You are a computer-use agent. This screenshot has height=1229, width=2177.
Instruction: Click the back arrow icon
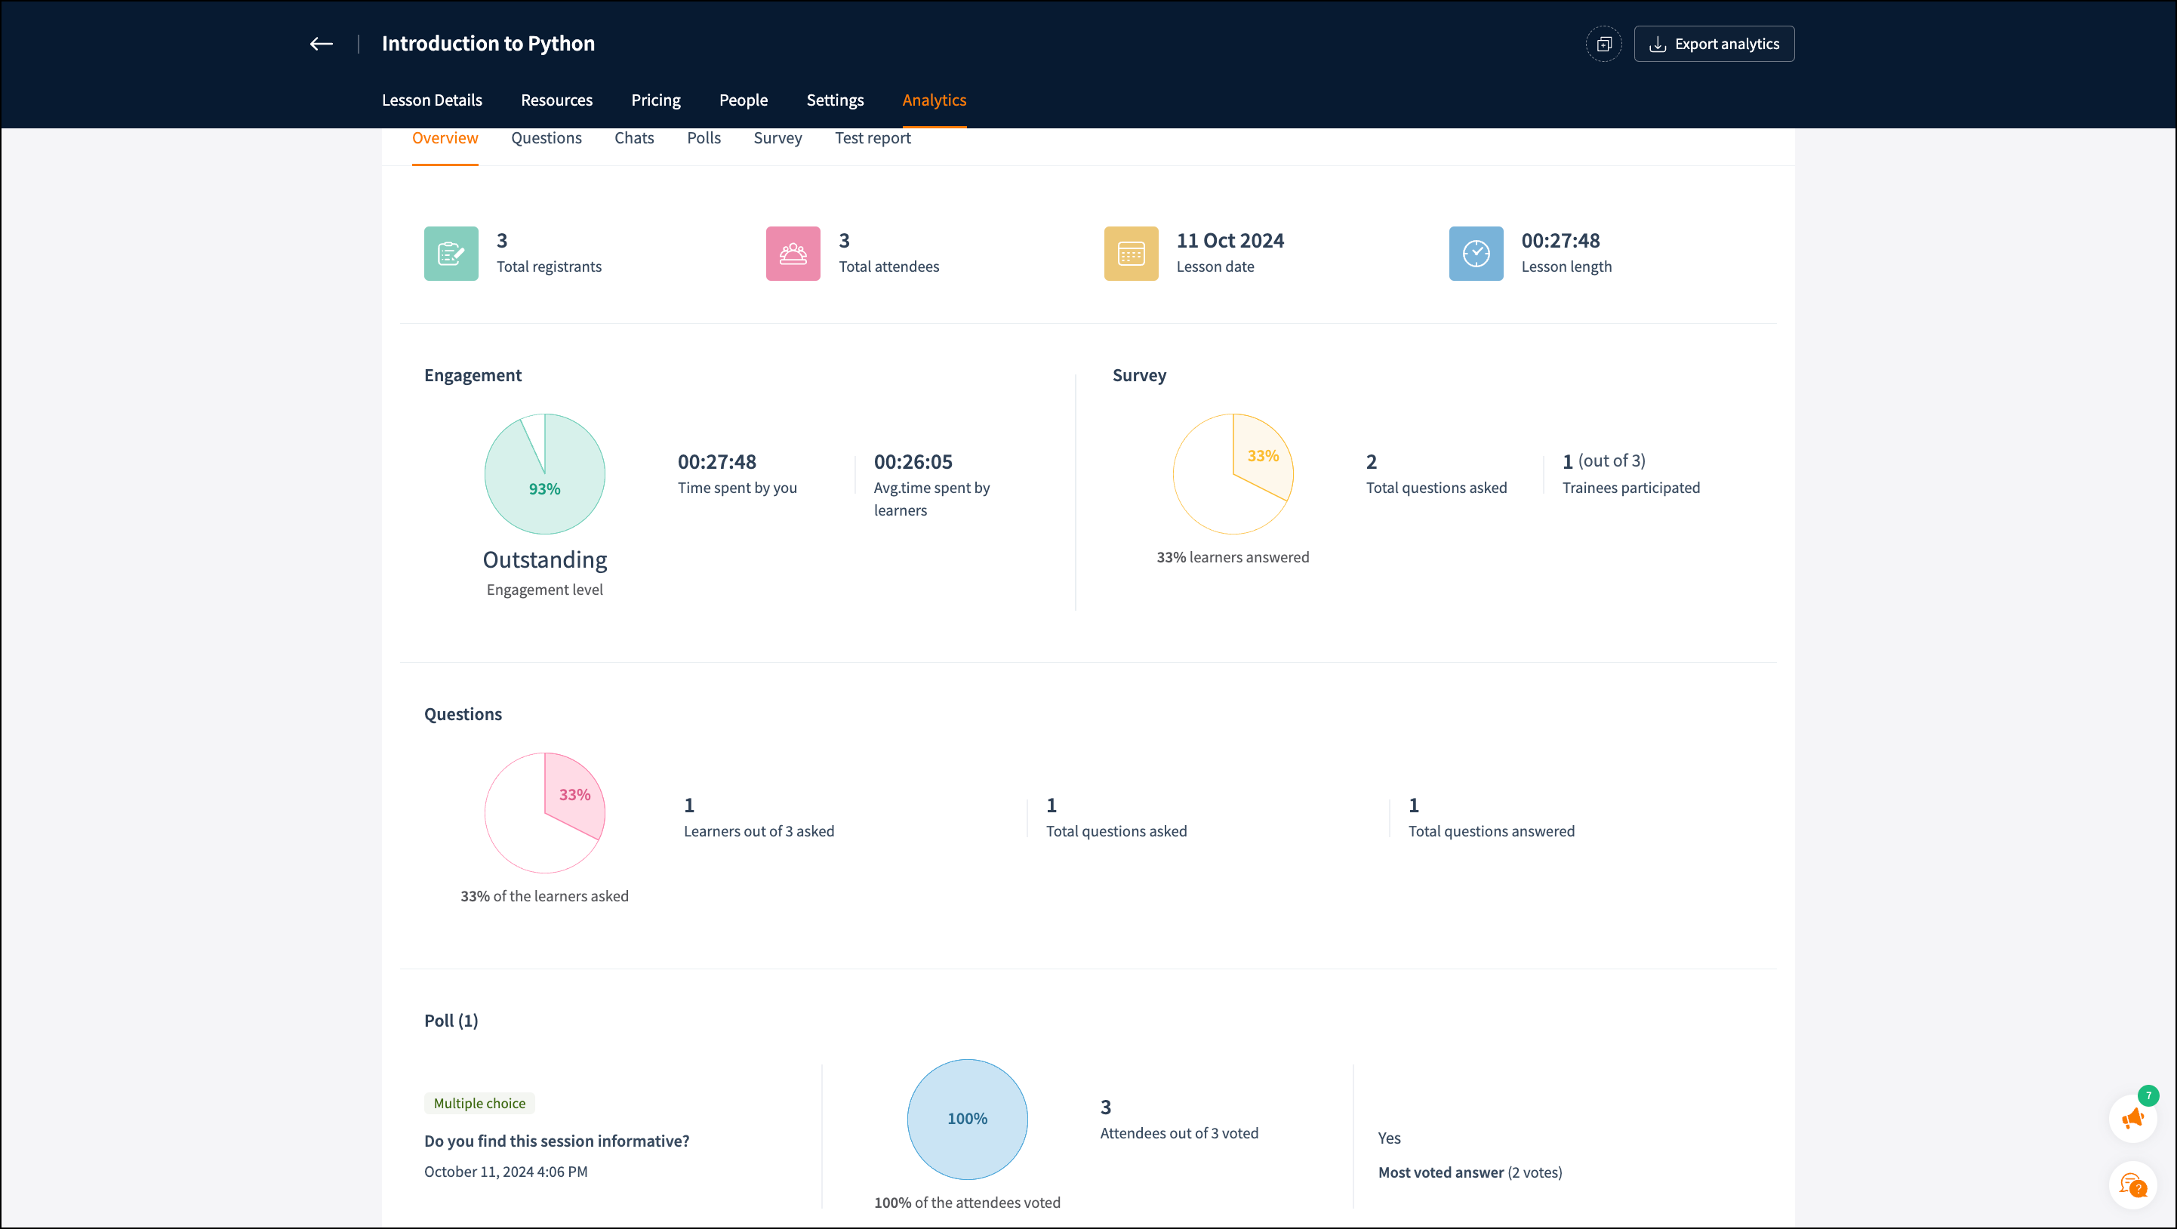pyautogui.click(x=321, y=44)
